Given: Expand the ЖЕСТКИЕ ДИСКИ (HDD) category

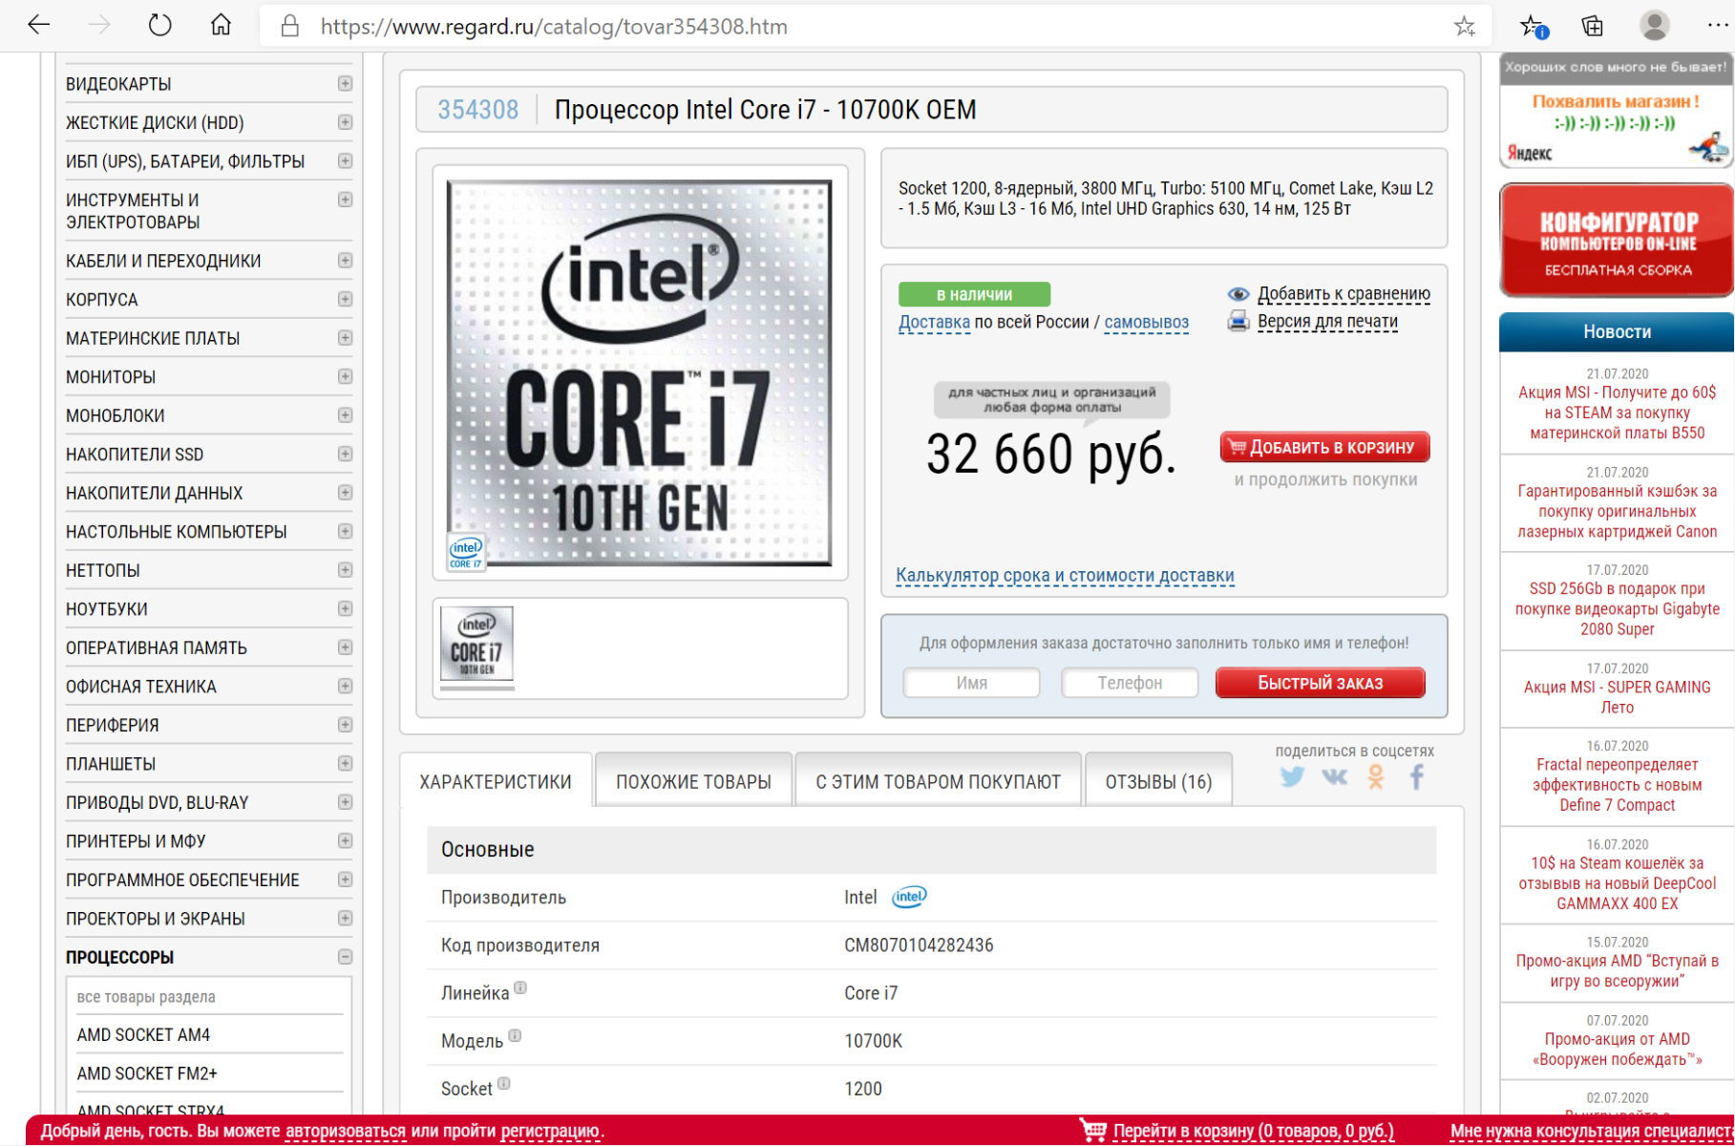Looking at the screenshot, I should click(x=345, y=122).
